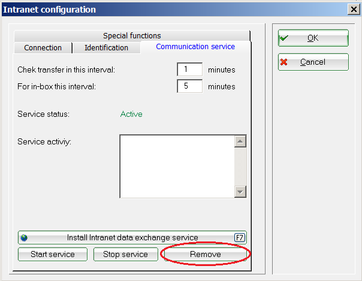Switch to the Identification tab

click(106, 48)
